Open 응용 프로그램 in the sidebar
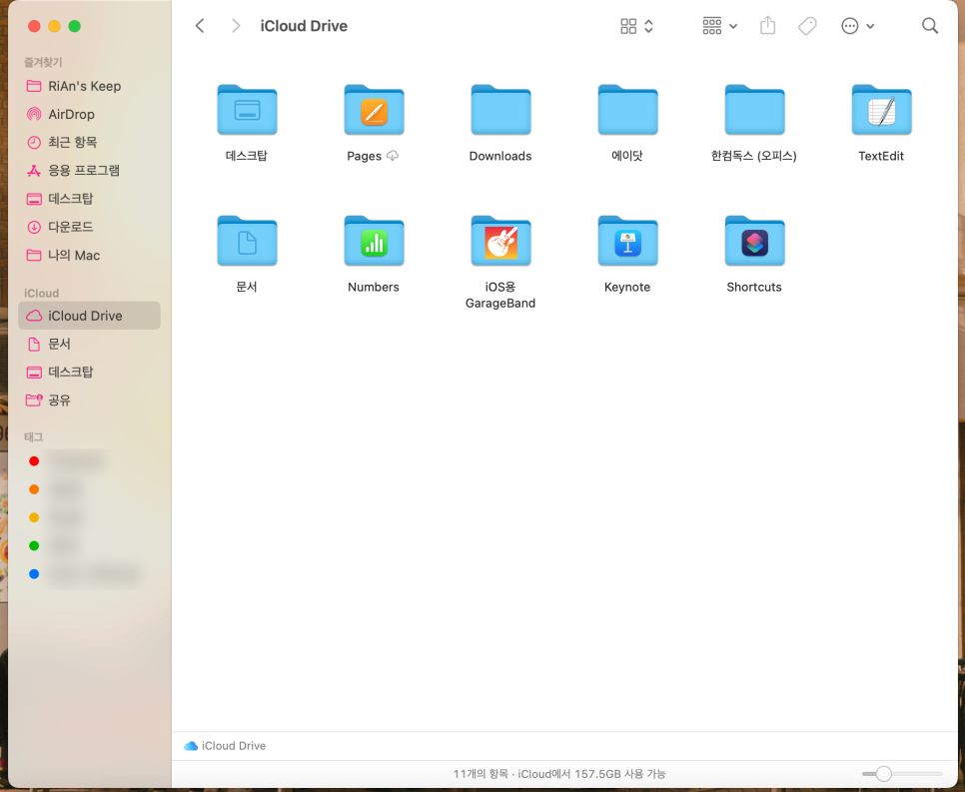 click(x=89, y=171)
